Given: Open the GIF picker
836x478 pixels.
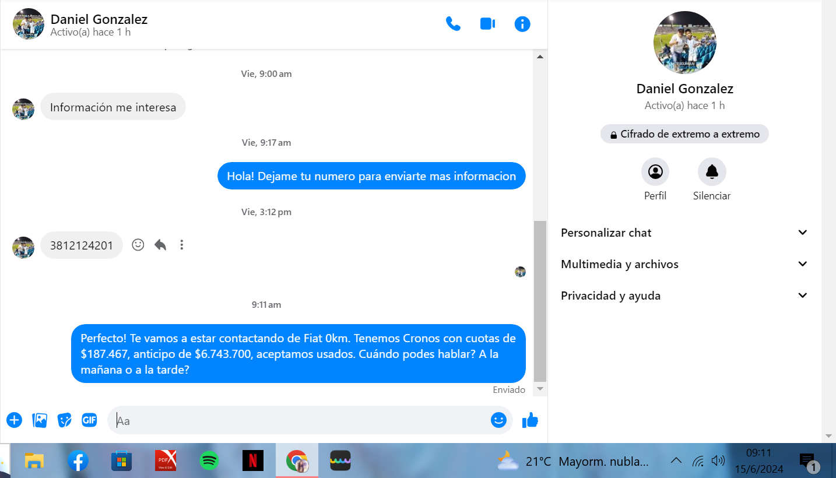Looking at the screenshot, I should tap(89, 420).
